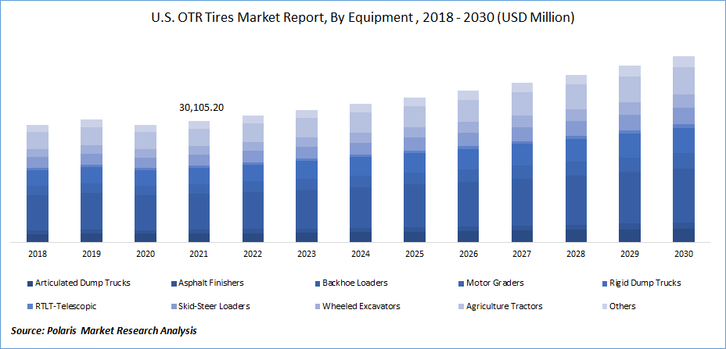Screen dimensions: 726x349
Task: Select the 'Wheeled Excavators' legend label
Action: point(361,306)
